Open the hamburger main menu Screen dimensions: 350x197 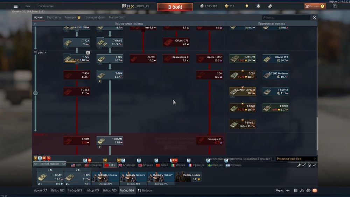point(16,6)
